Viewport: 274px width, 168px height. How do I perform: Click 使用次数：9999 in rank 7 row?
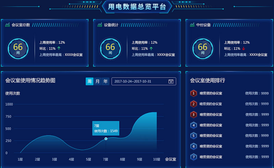tap(257, 157)
